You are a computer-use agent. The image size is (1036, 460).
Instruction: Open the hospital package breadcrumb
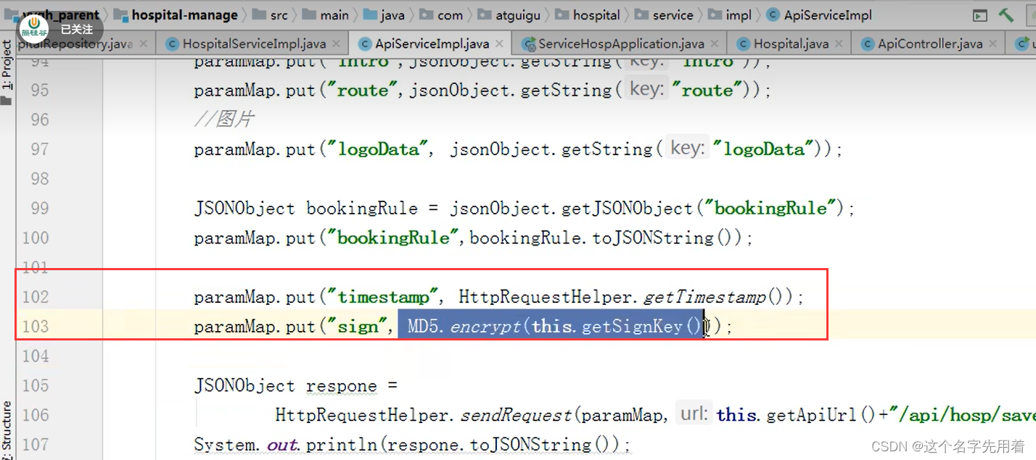[587, 14]
